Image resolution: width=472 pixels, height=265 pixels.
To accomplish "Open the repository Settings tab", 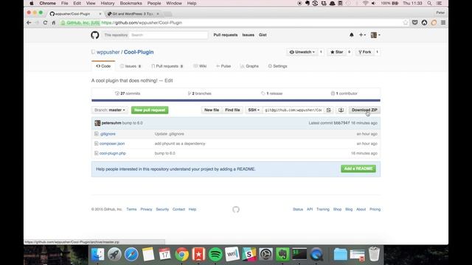I will pos(277,66).
